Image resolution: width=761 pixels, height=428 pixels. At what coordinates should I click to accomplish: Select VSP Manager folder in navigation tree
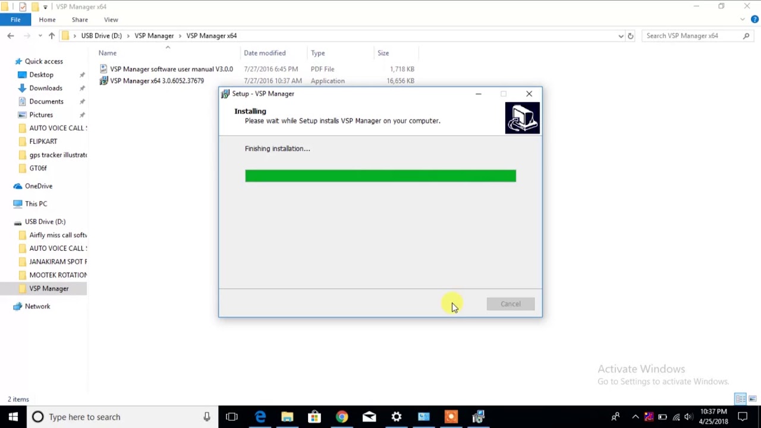pos(49,288)
